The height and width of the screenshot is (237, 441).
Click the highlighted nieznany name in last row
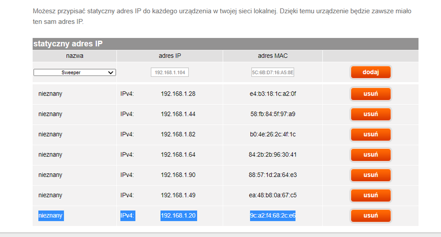click(x=50, y=216)
